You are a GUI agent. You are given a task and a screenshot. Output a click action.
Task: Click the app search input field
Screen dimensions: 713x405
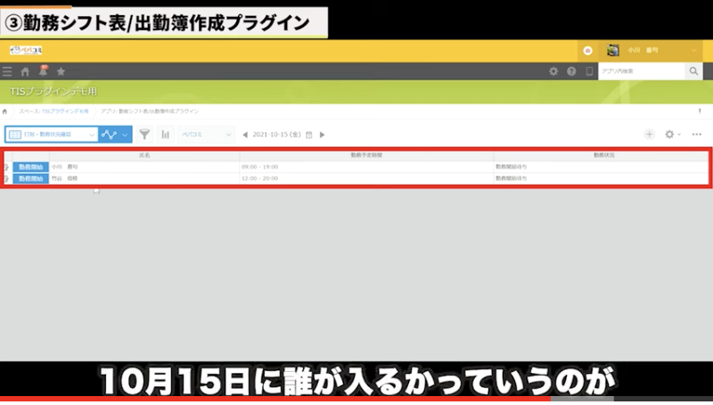coord(641,71)
